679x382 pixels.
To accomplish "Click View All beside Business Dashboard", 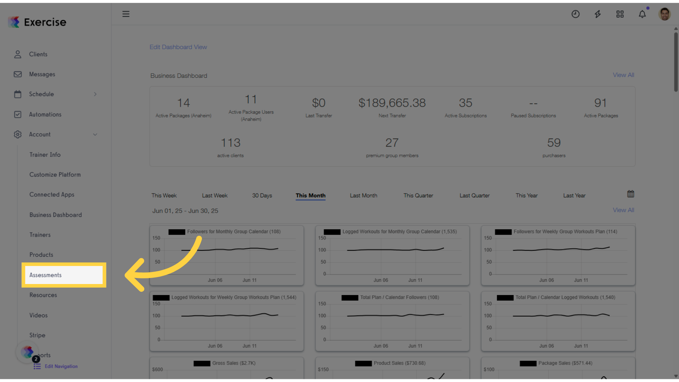I will (623, 75).
